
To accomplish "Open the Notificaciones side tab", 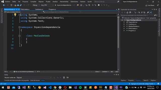I will click(x=159, y=13).
